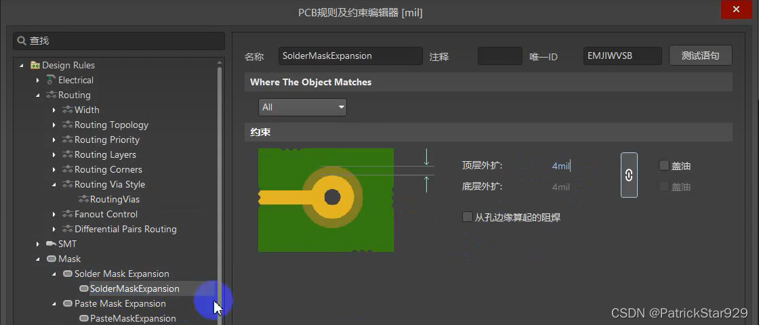759x325 pixels.
Task: Click the Paste Mask Expansion group icon
Action: pyautogui.click(x=67, y=304)
